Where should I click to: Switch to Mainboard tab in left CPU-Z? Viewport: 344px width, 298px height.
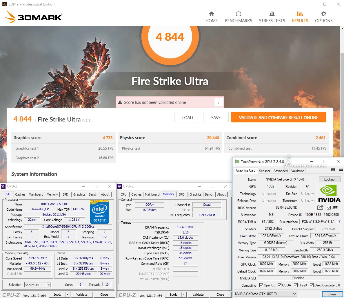pyautogui.click(x=36, y=194)
